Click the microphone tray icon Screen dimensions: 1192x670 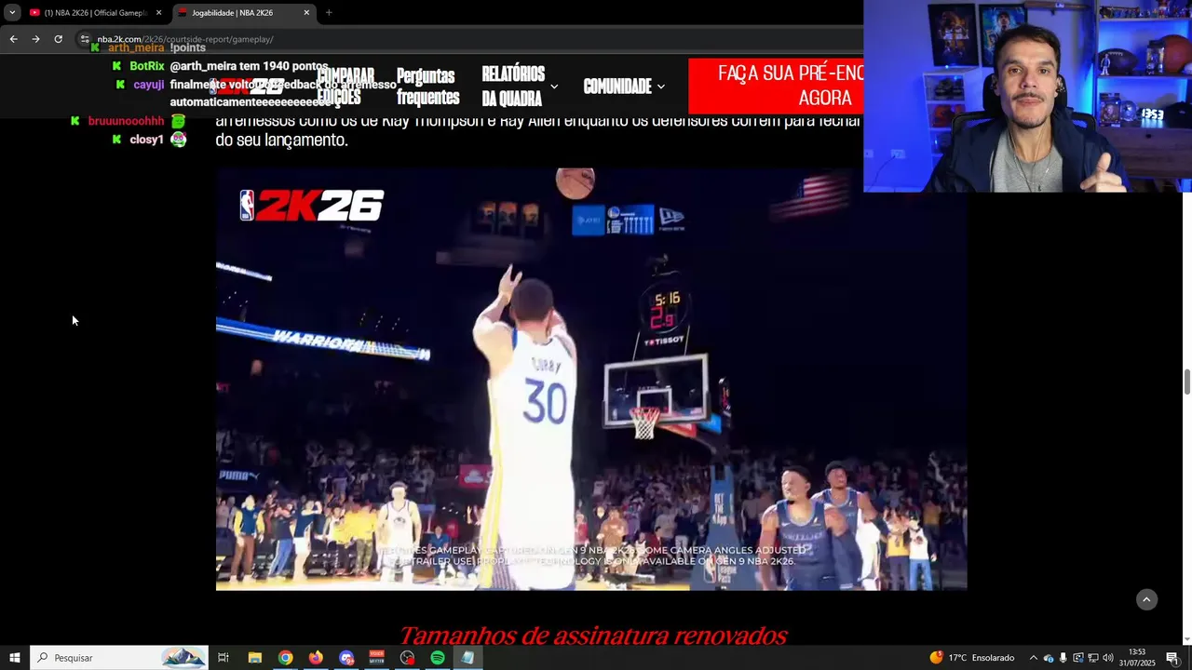coord(1063,658)
